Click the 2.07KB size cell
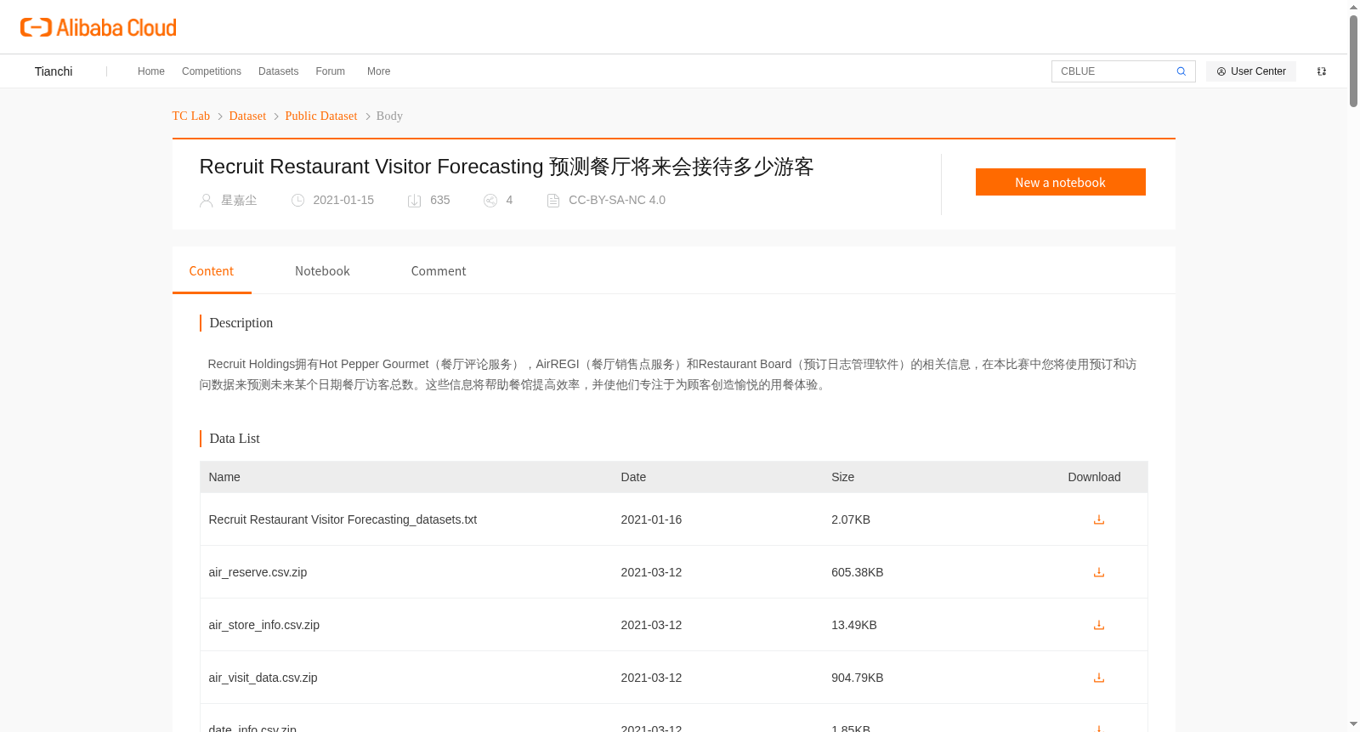 click(x=851, y=519)
